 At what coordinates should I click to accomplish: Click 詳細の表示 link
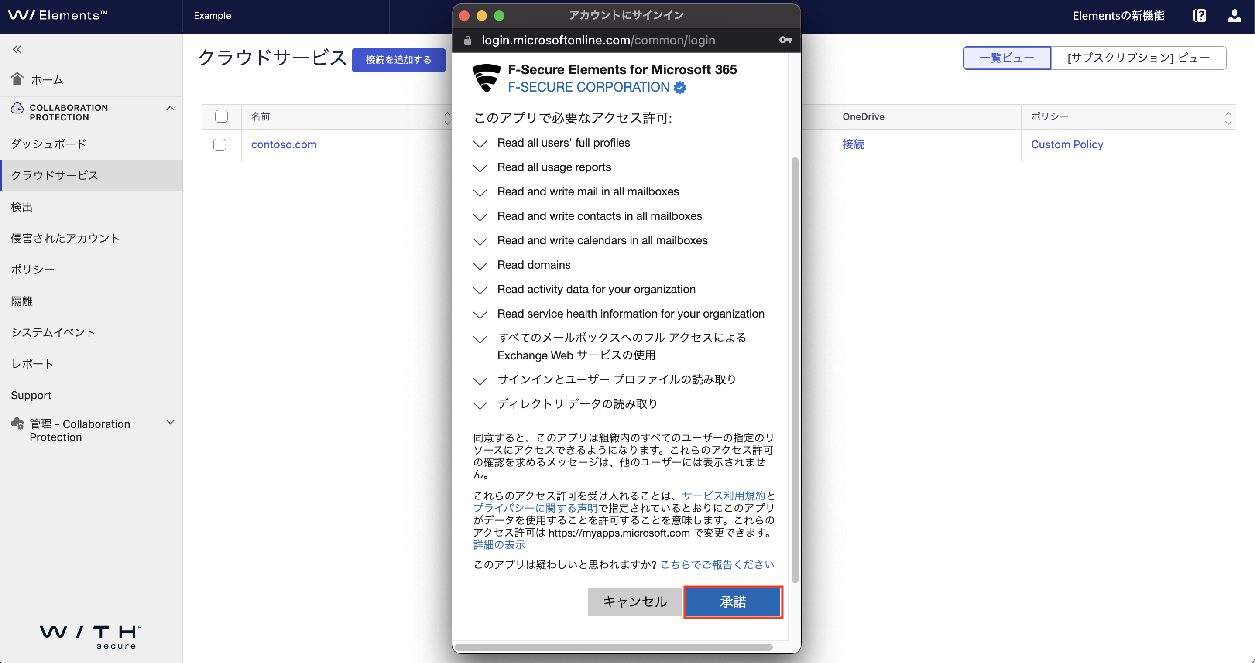pyautogui.click(x=499, y=545)
